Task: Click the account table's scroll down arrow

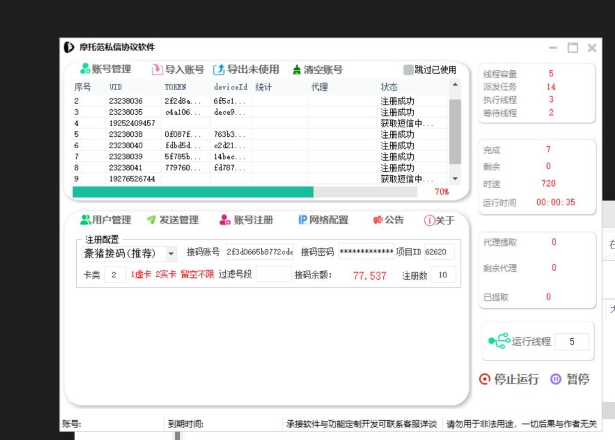Action: pyautogui.click(x=455, y=179)
